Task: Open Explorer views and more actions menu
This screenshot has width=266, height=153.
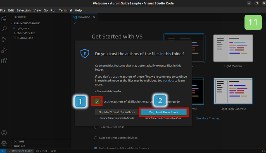Action: (x=66, y=17)
